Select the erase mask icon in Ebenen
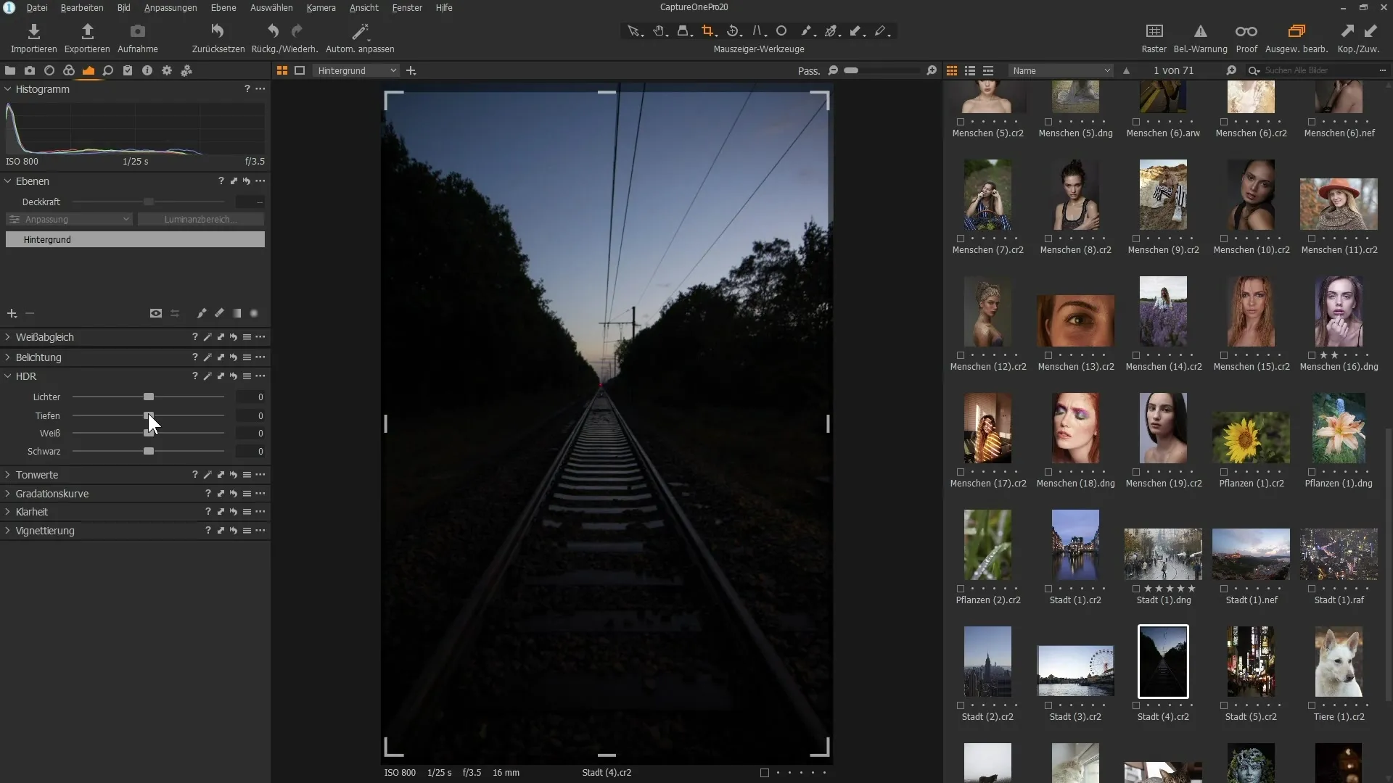Image resolution: width=1393 pixels, height=783 pixels. point(219,313)
